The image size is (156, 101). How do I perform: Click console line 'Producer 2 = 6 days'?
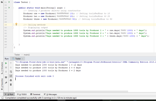(48, 68)
